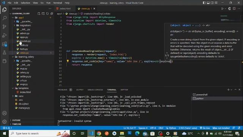Customize layout icon in title bar
243x137 pixels.
pyautogui.click(x=216, y=3)
